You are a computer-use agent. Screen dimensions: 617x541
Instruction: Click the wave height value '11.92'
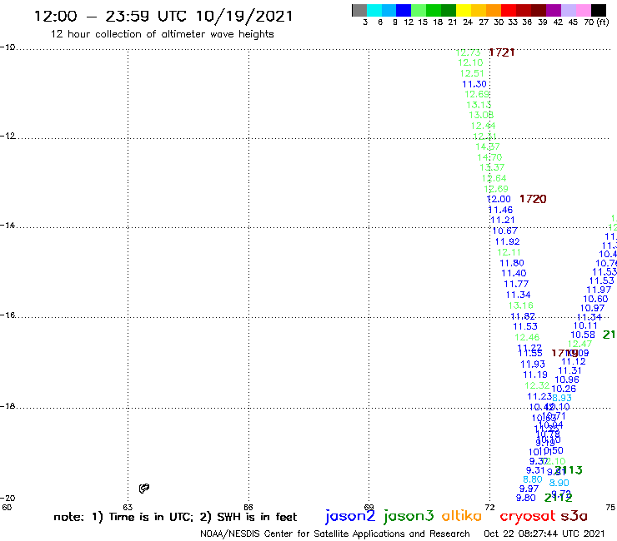click(507, 241)
